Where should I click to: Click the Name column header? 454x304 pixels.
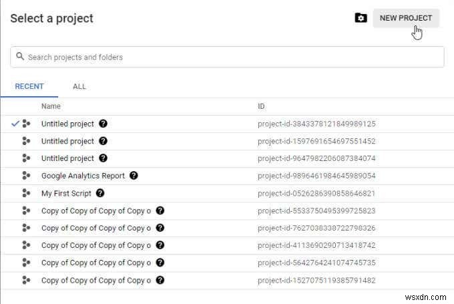(51, 106)
